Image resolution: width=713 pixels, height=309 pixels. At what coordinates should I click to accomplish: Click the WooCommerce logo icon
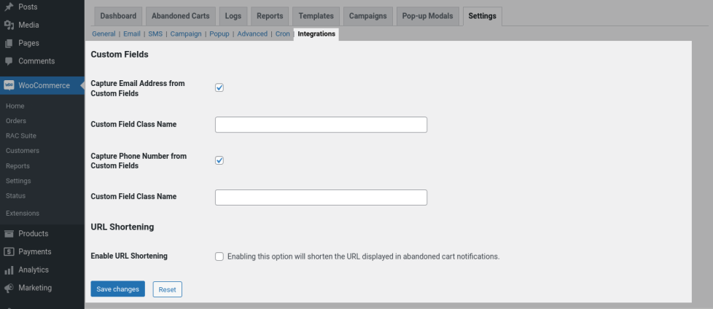pyautogui.click(x=9, y=85)
